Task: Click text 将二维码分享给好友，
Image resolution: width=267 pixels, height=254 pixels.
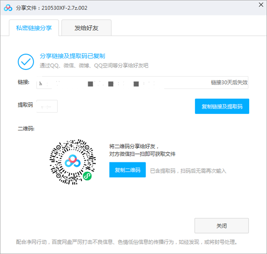Action: point(134,146)
